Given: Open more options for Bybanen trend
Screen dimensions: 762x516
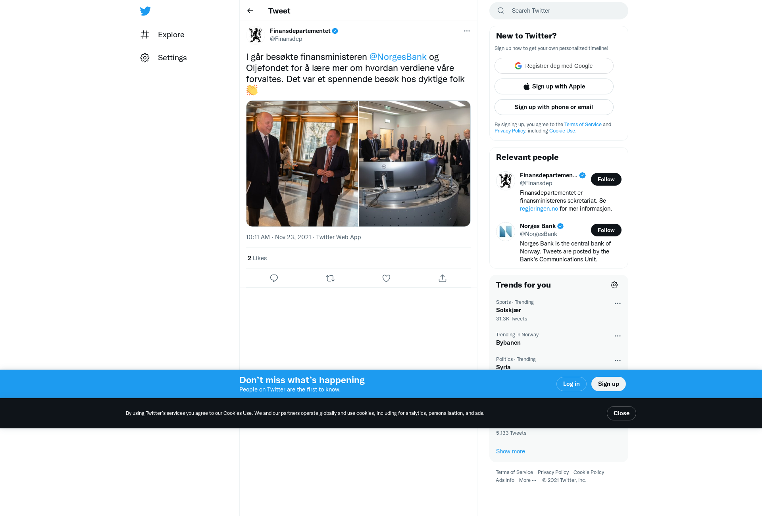Looking at the screenshot, I should coord(618,336).
